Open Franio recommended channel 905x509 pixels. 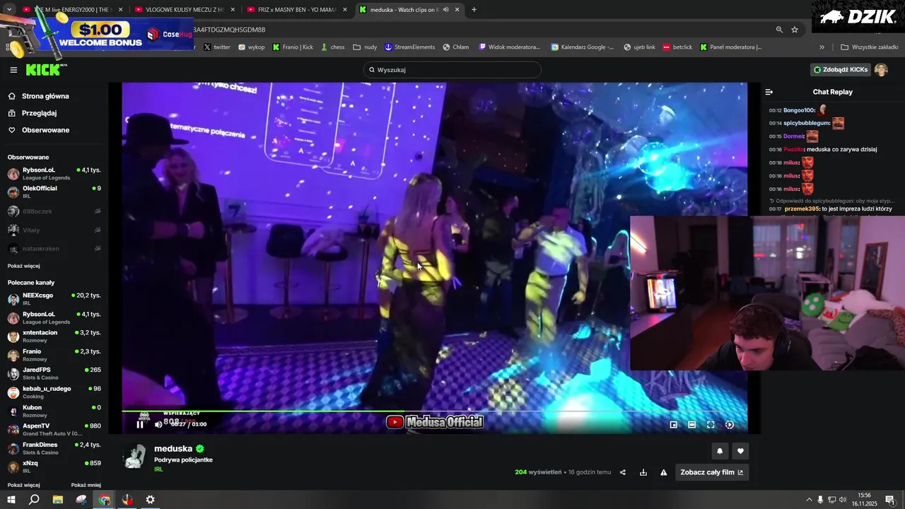[x=54, y=355]
